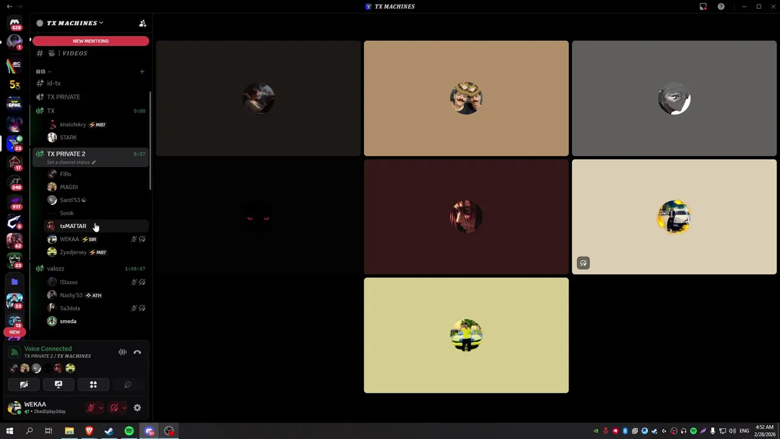Select the tan mustache-avatar video tile
The width and height of the screenshot is (780, 439).
466,98
